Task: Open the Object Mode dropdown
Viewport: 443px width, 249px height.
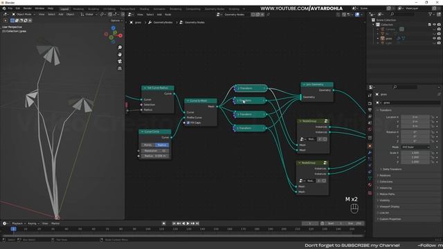Action: 24,14
